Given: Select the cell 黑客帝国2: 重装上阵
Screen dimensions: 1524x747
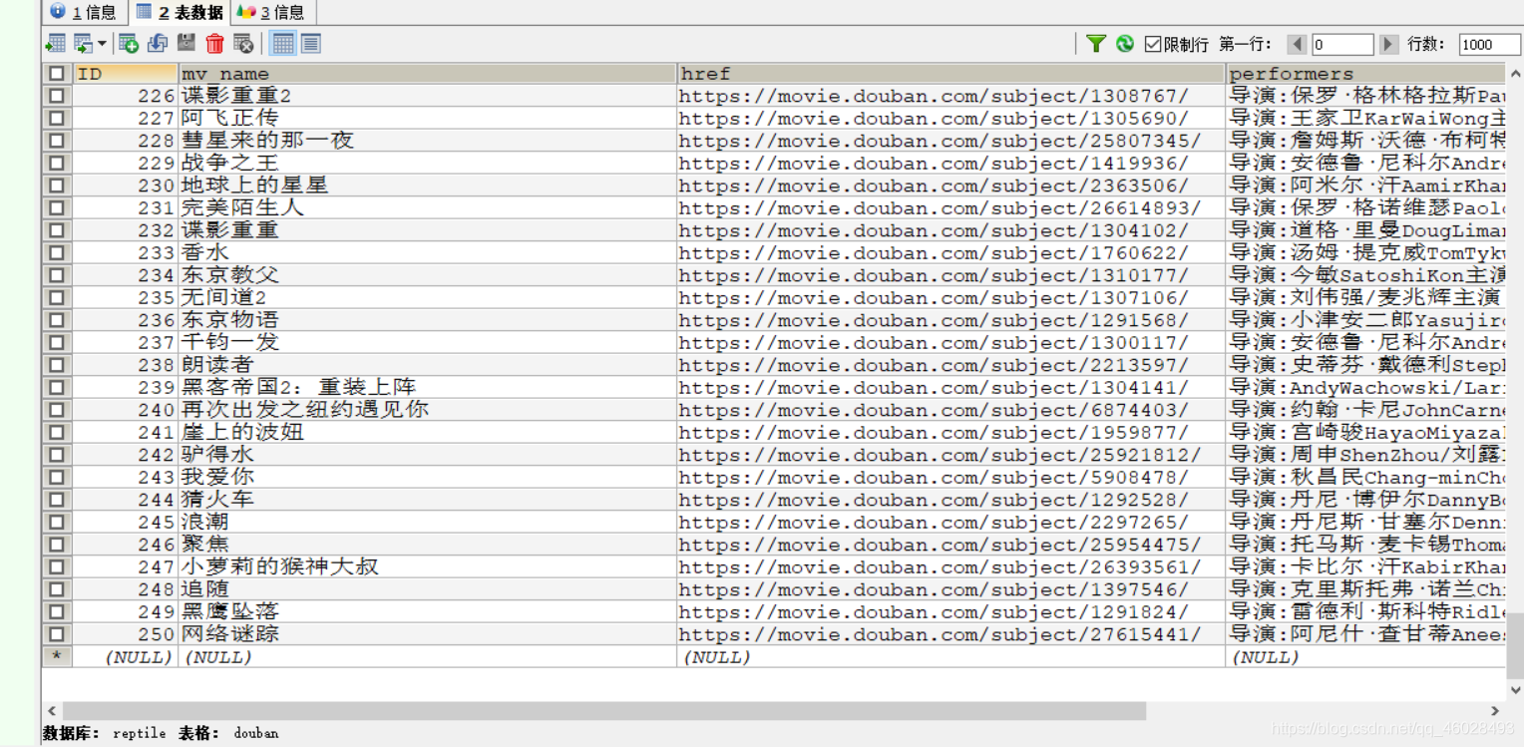Looking at the screenshot, I should (x=427, y=387).
